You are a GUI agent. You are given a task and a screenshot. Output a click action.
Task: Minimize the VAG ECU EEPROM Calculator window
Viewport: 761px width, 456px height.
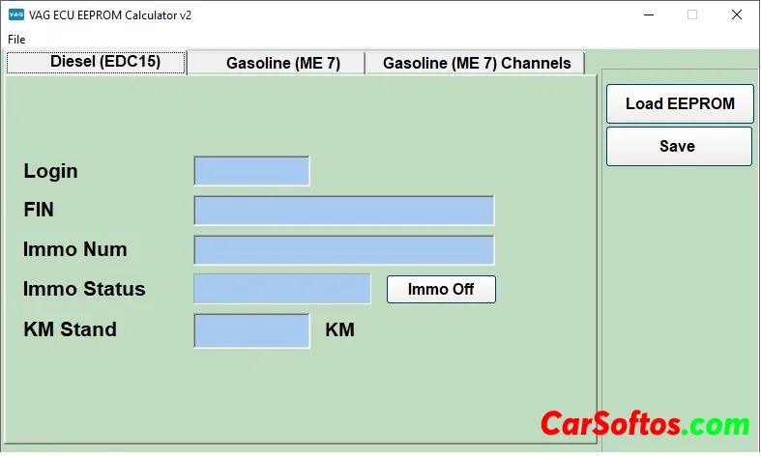coord(647,14)
